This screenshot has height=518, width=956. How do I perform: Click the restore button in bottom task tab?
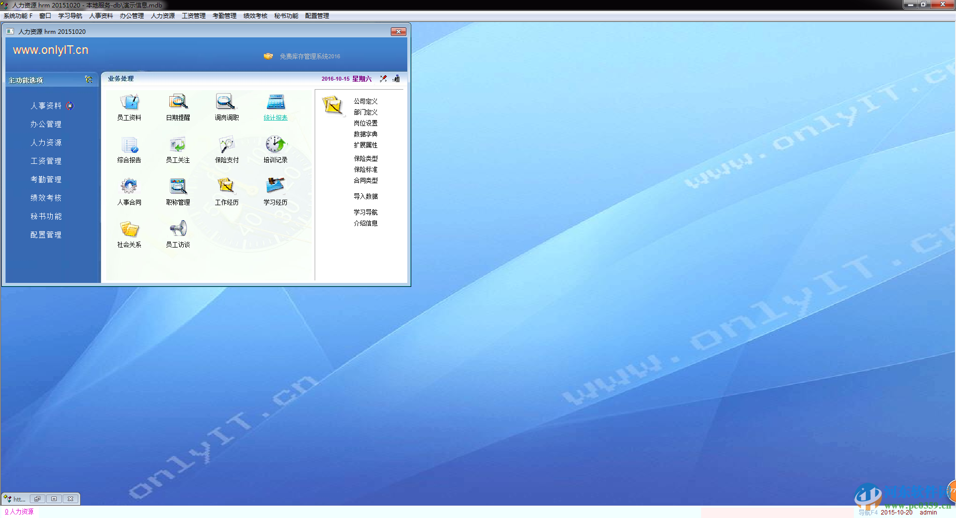pyautogui.click(x=37, y=499)
